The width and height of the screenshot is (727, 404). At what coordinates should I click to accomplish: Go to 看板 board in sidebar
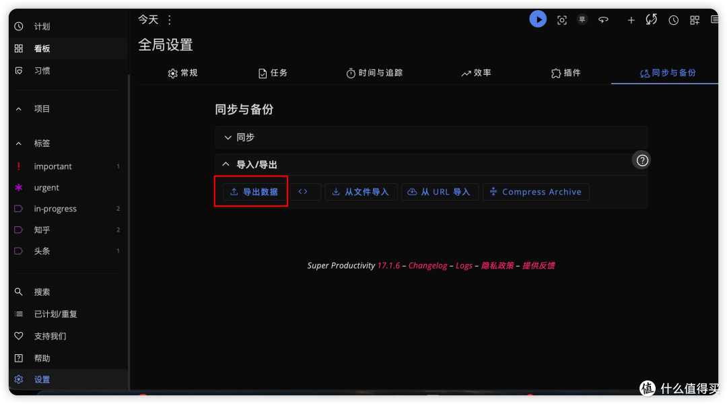pyautogui.click(x=68, y=48)
